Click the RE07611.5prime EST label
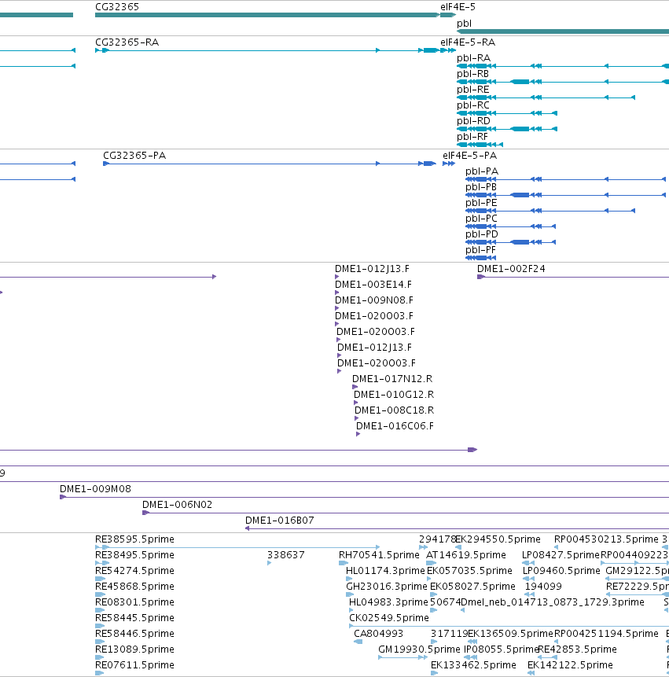The height and width of the screenshot is (677, 669). [134, 665]
